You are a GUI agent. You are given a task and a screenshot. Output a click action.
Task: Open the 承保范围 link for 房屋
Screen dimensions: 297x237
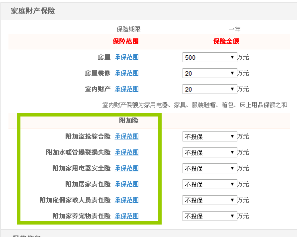(x=126, y=57)
